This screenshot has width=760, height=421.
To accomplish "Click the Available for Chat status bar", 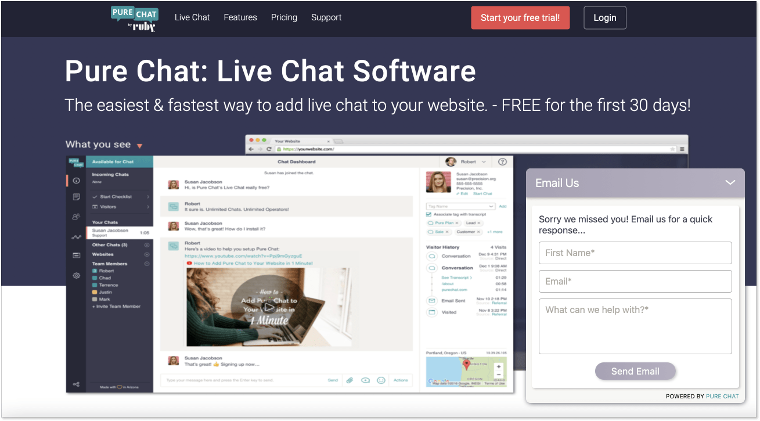I will (x=120, y=162).
